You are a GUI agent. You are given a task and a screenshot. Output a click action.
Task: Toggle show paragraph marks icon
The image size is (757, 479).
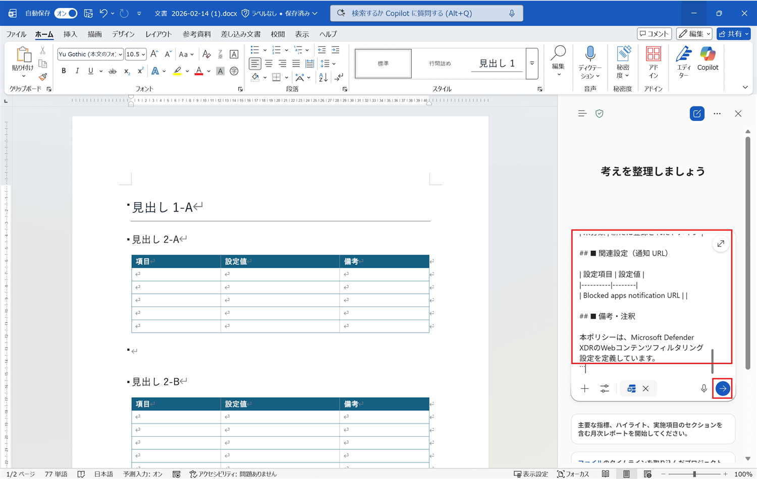pos(339,77)
